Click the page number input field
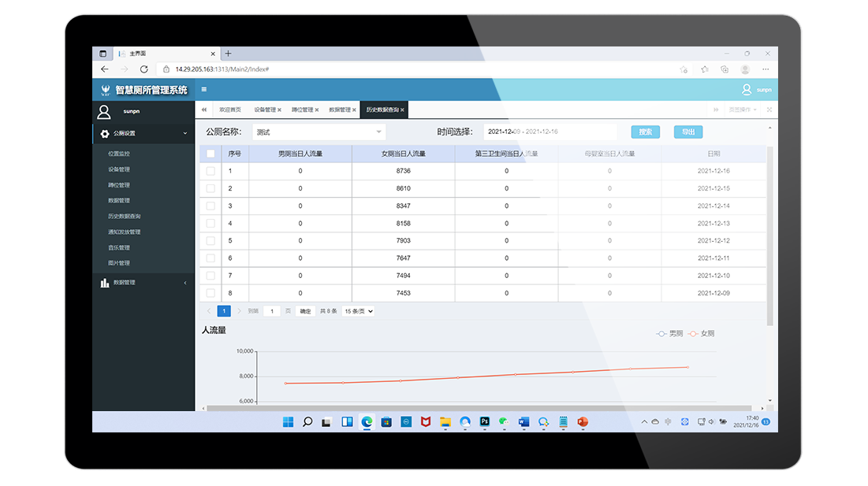The image size is (868, 486). [272, 311]
